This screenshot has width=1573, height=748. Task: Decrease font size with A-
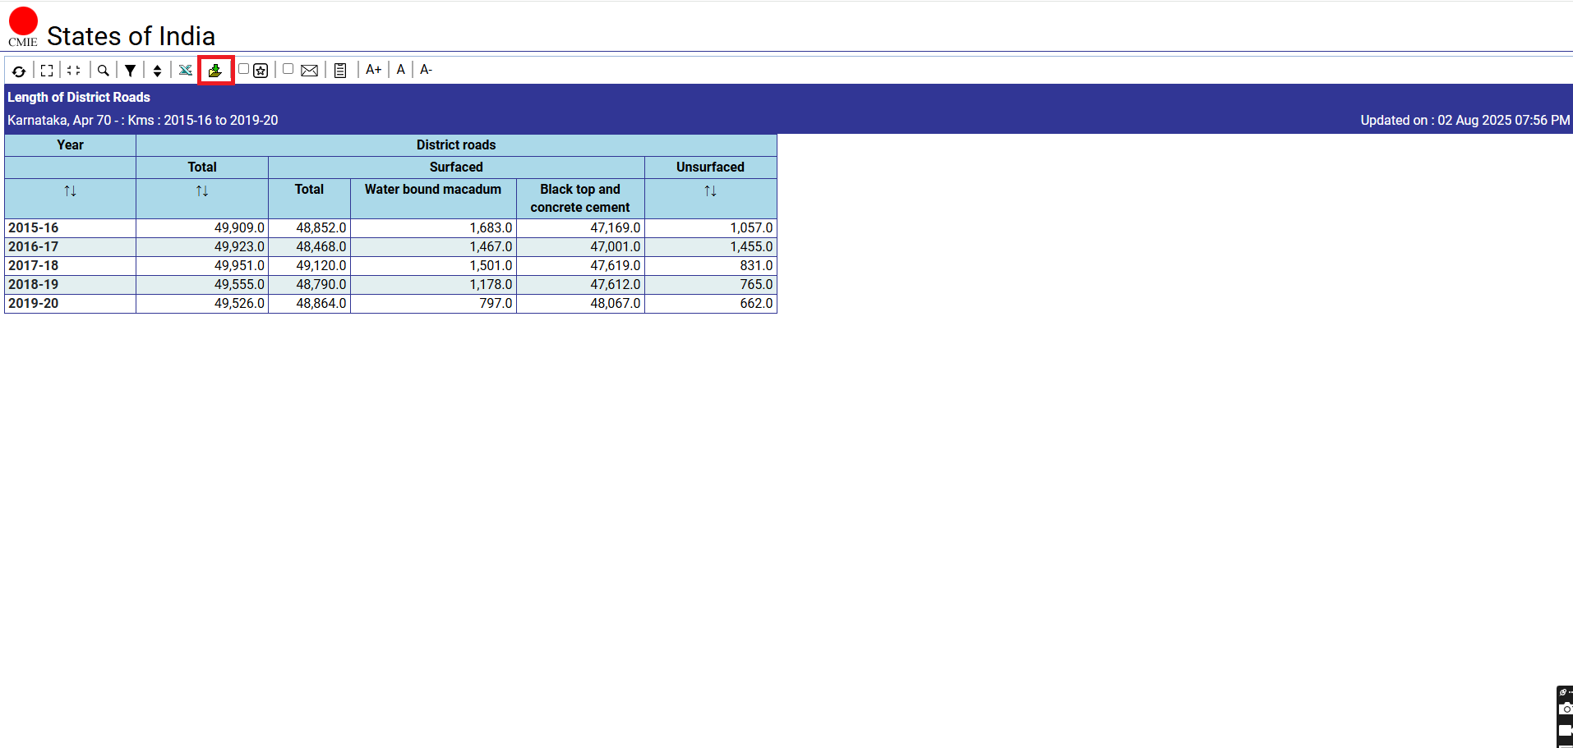pos(426,70)
